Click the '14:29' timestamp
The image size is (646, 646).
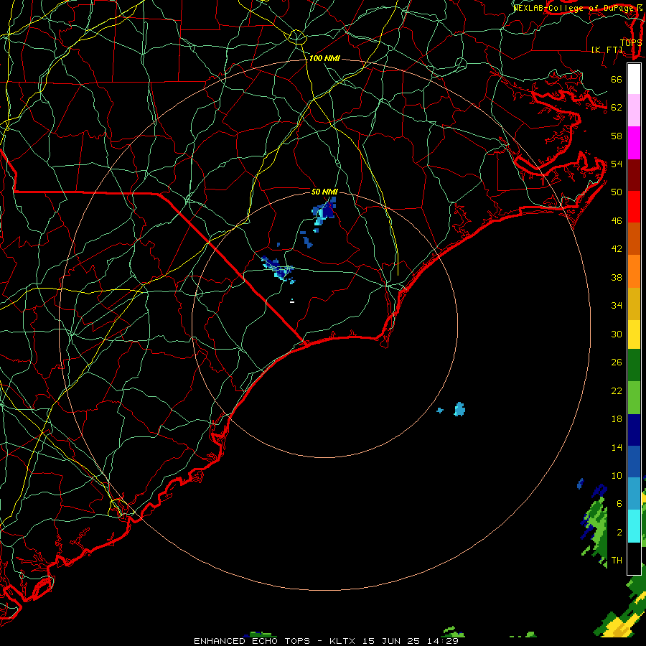click(x=443, y=641)
